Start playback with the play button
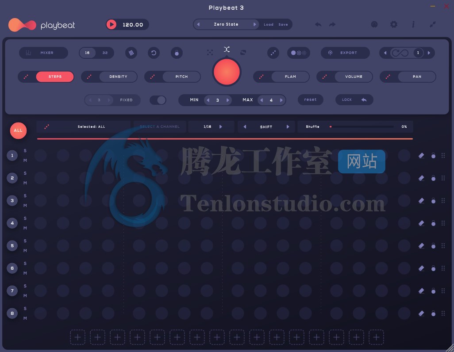454x352 pixels. pyautogui.click(x=111, y=25)
